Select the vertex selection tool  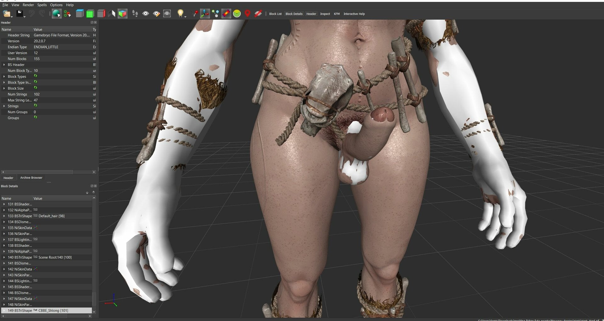(67, 14)
